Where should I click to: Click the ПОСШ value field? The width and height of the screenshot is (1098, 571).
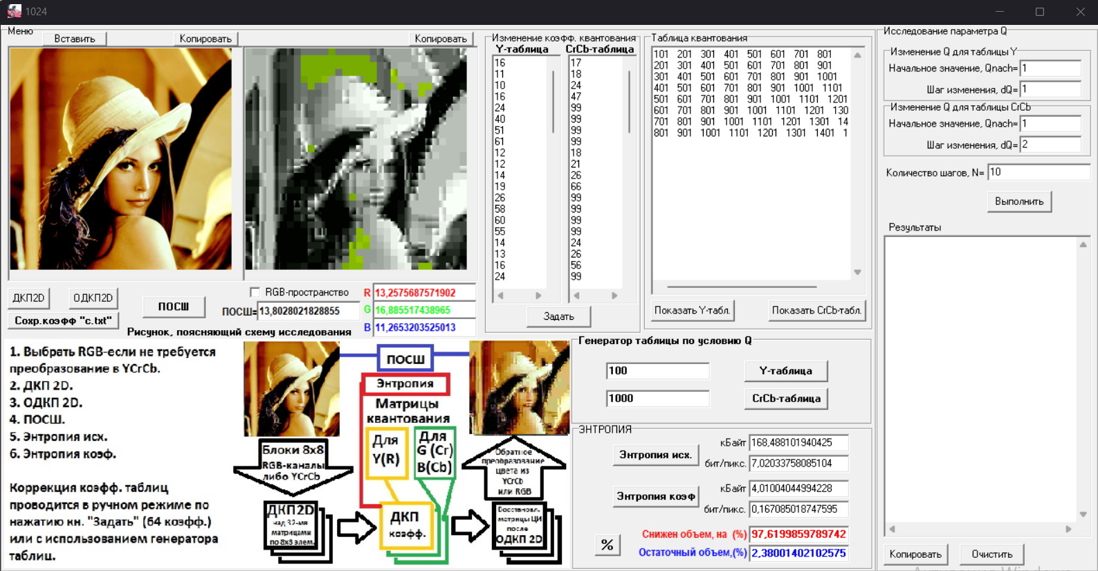click(x=309, y=311)
